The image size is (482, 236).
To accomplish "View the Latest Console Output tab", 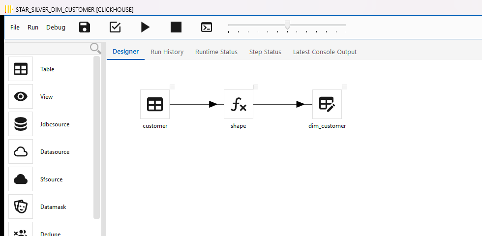I will pyautogui.click(x=325, y=52).
